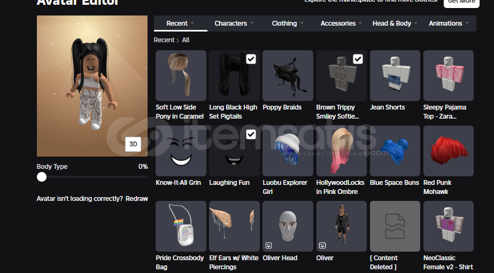Expand the Recent tab chevron

[192, 23]
